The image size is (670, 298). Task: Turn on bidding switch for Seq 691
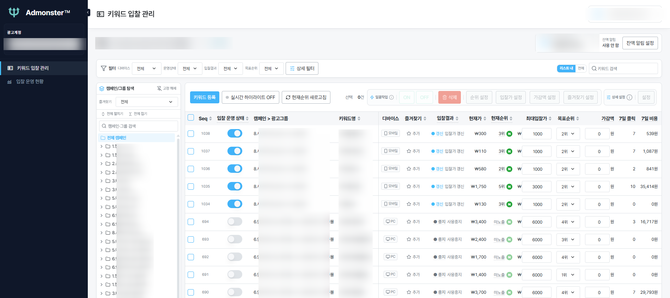pyautogui.click(x=235, y=274)
